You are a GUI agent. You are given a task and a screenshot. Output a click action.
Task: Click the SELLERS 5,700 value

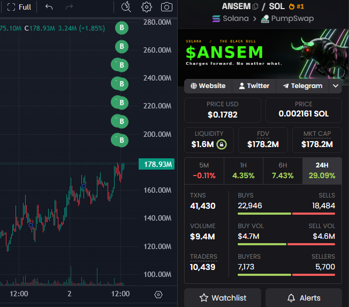tap(325, 267)
